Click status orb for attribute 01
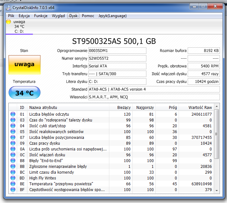This screenshot has width=227, height=203. pos(13,114)
